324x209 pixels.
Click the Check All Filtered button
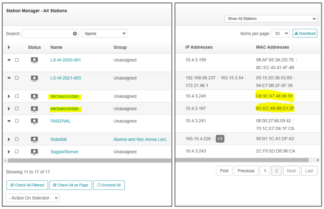click(27, 185)
